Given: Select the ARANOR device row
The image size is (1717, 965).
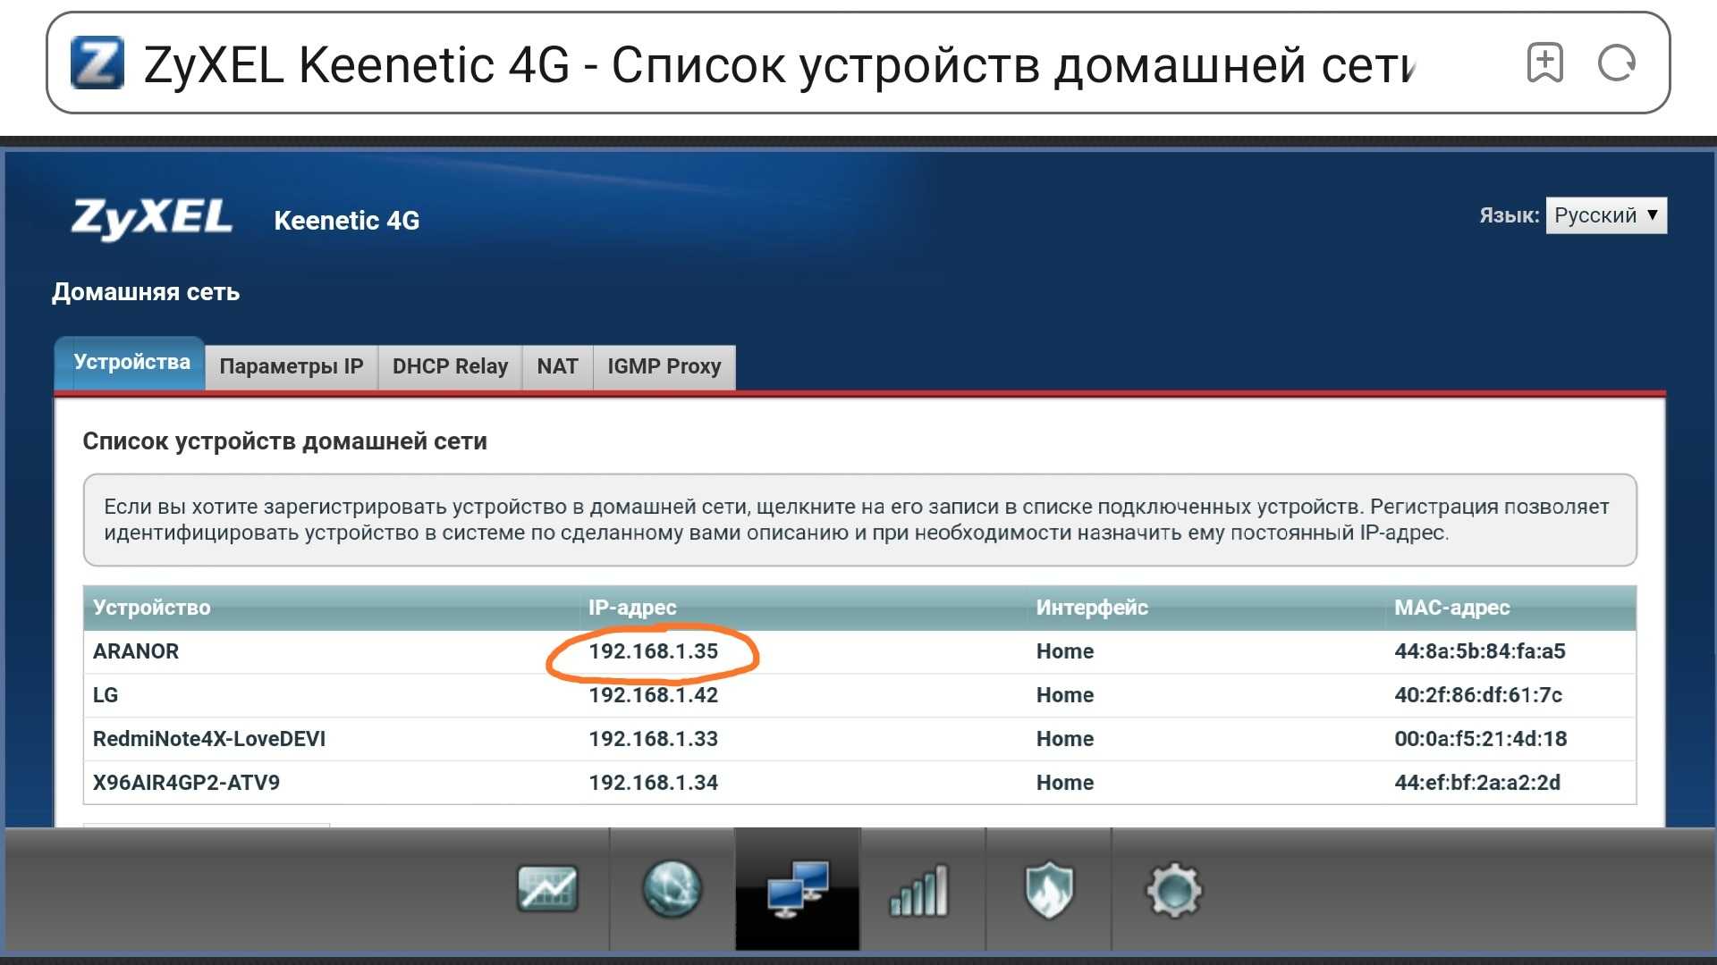Looking at the screenshot, I should pos(859,651).
